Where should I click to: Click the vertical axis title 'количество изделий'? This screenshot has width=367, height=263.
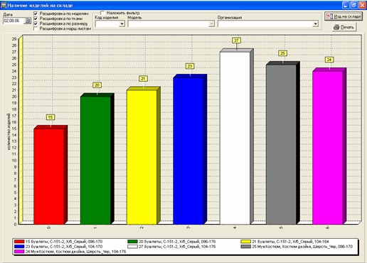coord(9,131)
